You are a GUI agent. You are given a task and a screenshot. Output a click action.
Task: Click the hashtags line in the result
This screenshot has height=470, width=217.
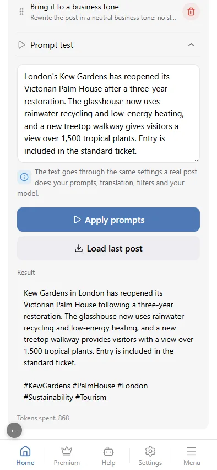click(x=85, y=392)
